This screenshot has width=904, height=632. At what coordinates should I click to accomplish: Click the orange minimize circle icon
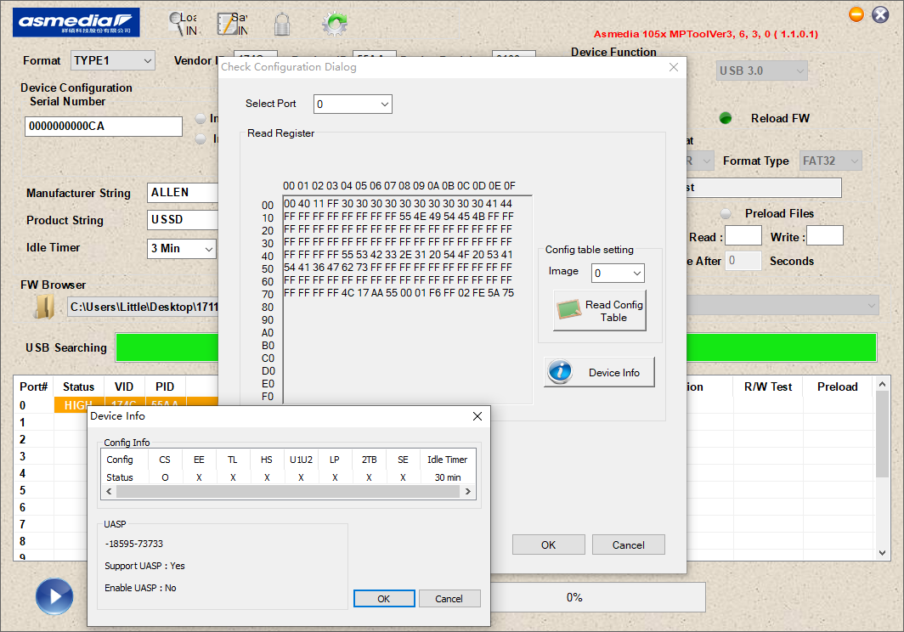[856, 14]
